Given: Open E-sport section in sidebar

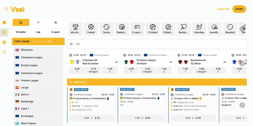Looking at the screenshot, I should 56,32.
